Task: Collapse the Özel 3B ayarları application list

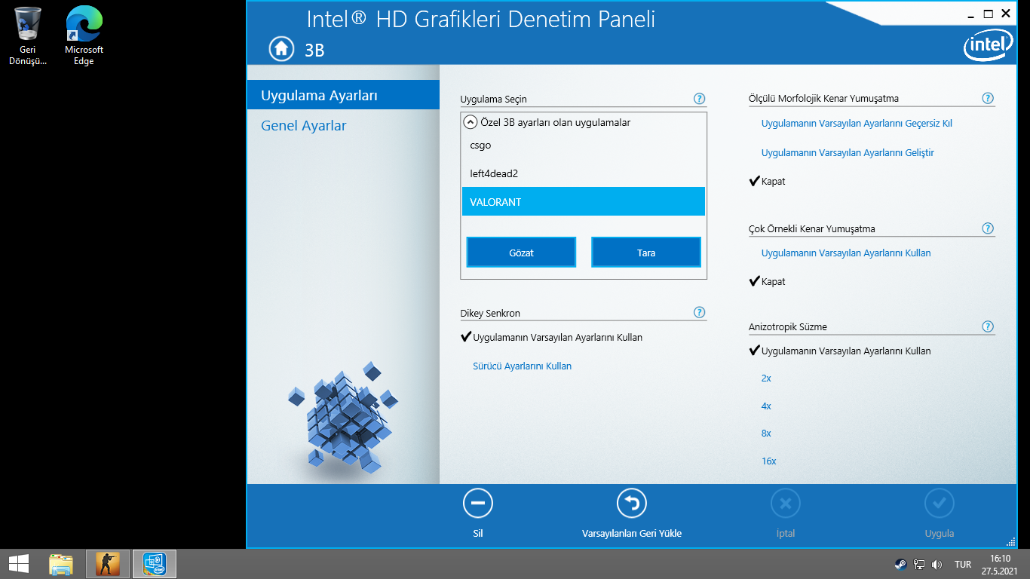Action: pos(471,121)
